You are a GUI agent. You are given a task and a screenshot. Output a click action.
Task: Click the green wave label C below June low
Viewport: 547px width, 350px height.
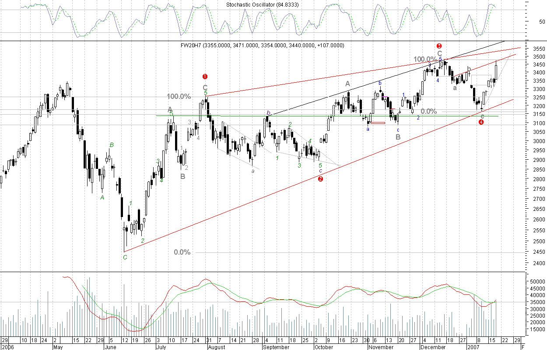point(125,257)
